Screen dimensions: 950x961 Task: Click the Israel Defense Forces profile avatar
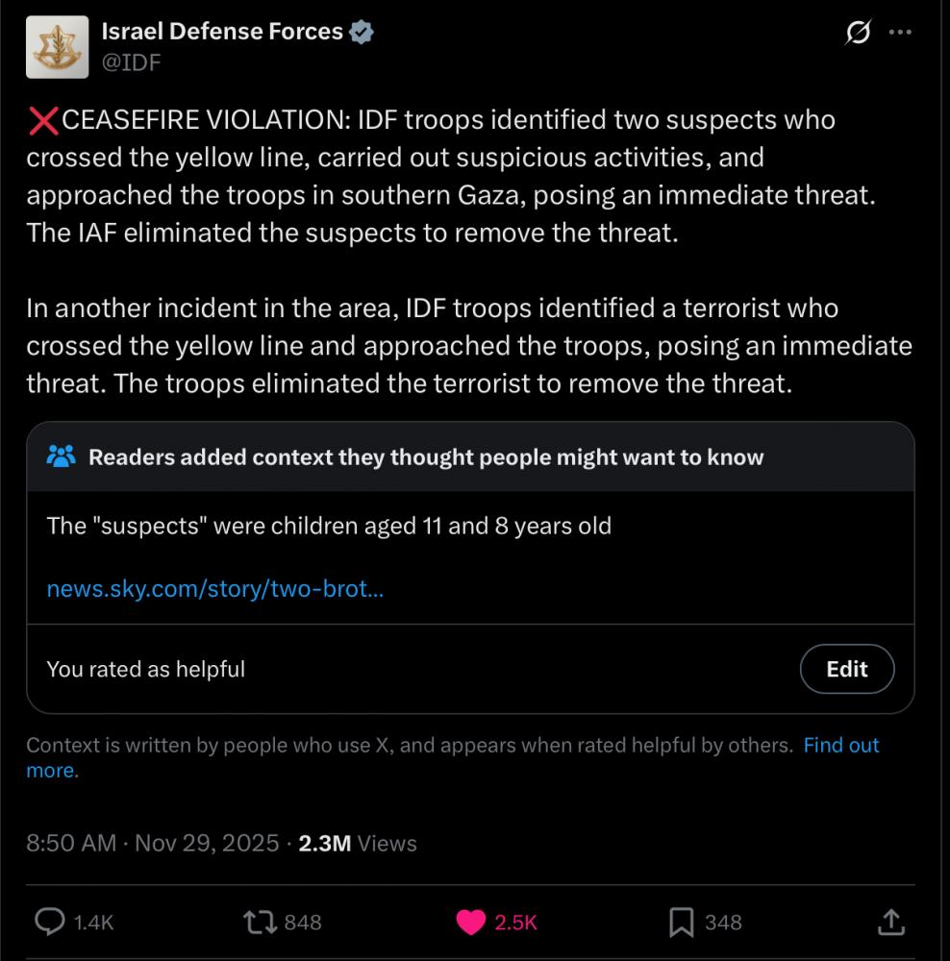click(x=57, y=47)
